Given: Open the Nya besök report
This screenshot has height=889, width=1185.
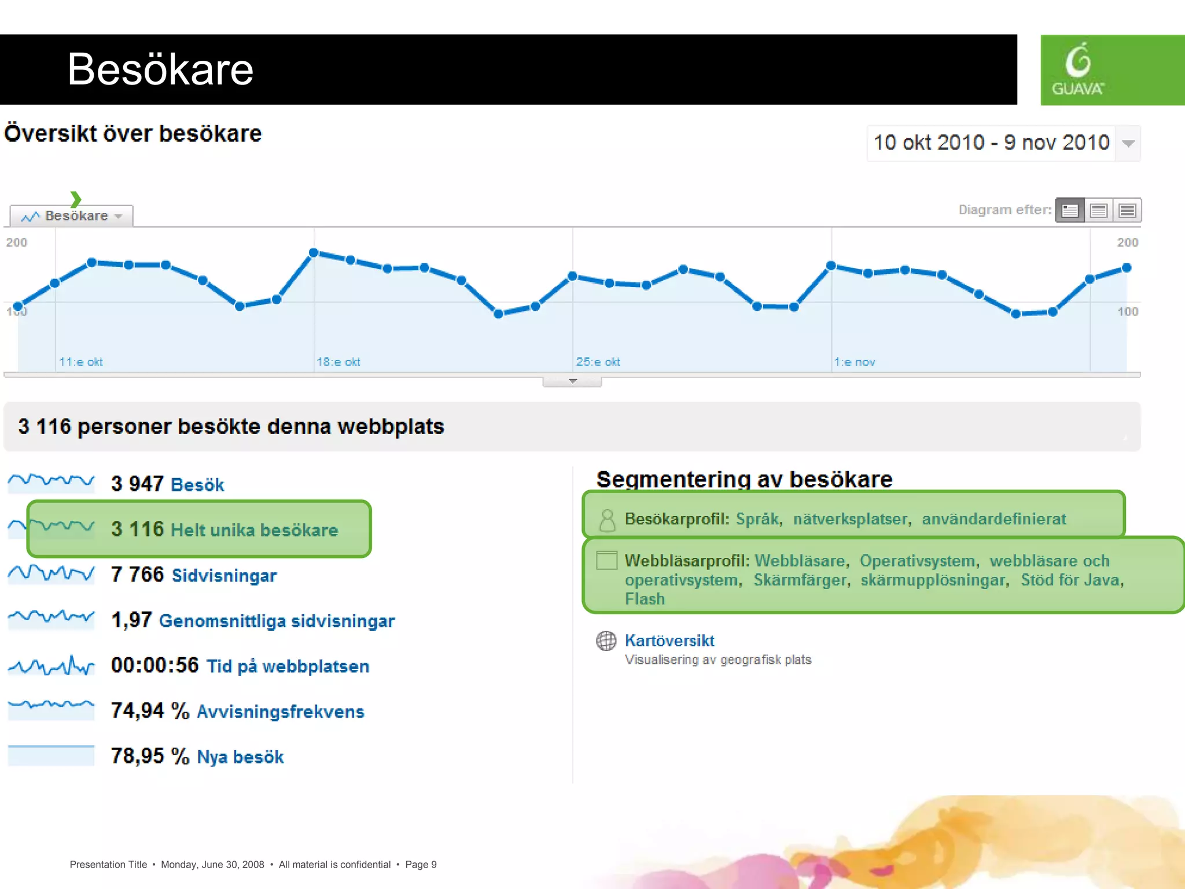Looking at the screenshot, I should click(240, 756).
